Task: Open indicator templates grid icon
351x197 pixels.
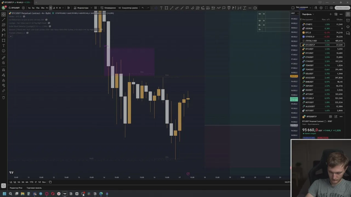Action: (95, 8)
